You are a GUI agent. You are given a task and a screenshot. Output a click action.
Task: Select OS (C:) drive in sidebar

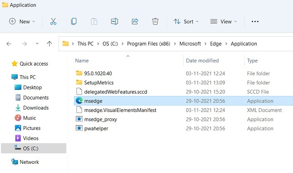pos(33,148)
